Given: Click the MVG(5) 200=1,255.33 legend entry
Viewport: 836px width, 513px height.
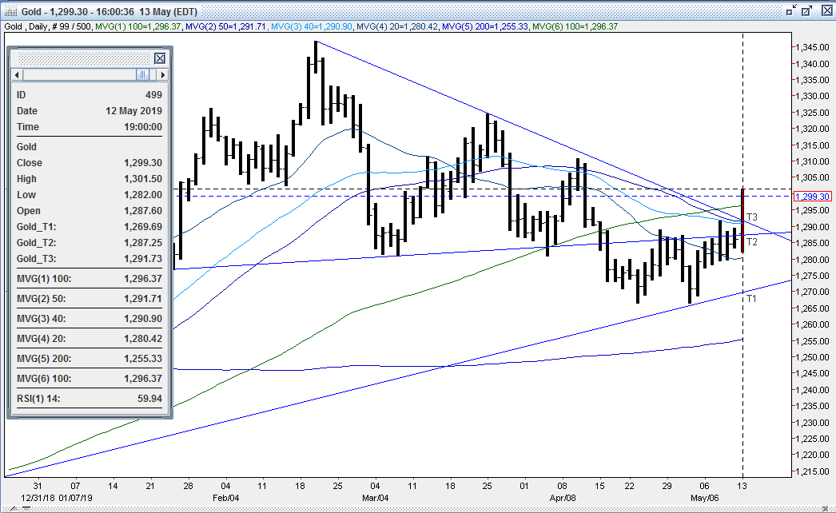Looking at the screenshot, I should click(484, 26).
